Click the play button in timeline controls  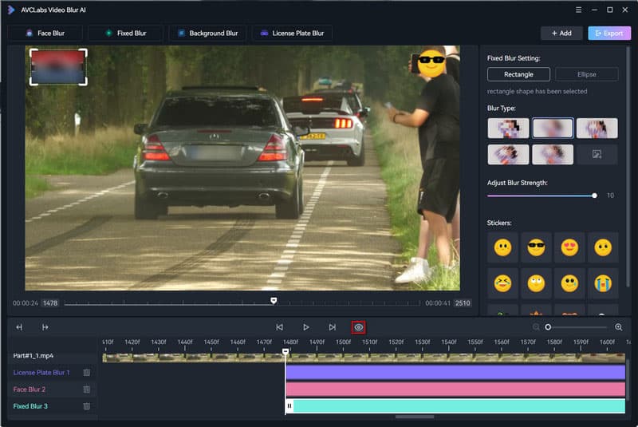tap(305, 327)
